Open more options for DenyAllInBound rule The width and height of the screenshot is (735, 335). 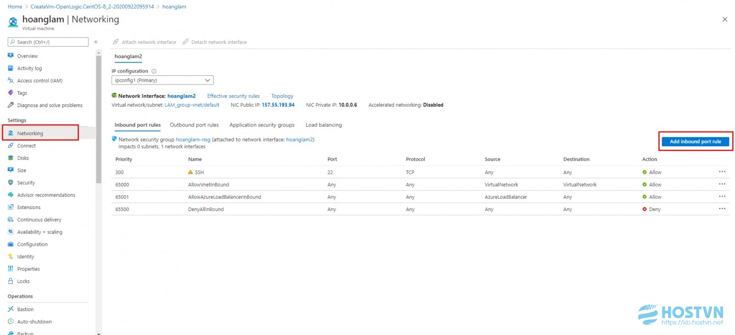[x=722, y=209]
